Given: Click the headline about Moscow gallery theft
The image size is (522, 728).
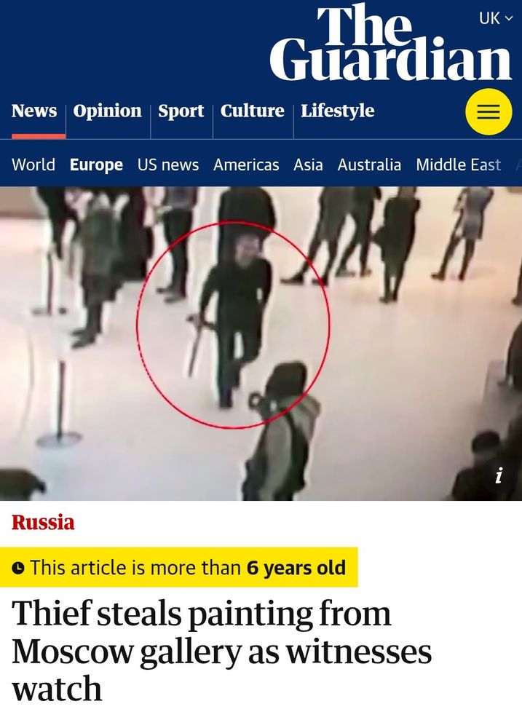Looking at the screenshot, I should (x=222, y=651).
